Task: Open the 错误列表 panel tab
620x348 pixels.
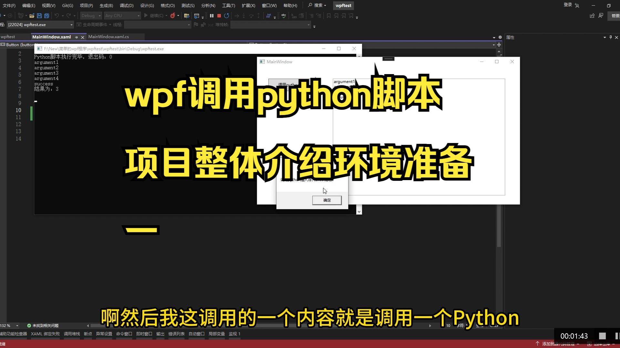Action: tap(176, 334)
